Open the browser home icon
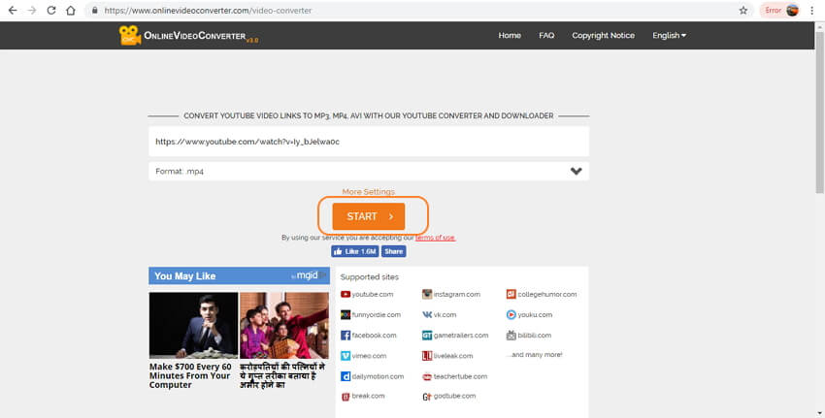Screen dimensions: 825x418 (71, 10)
